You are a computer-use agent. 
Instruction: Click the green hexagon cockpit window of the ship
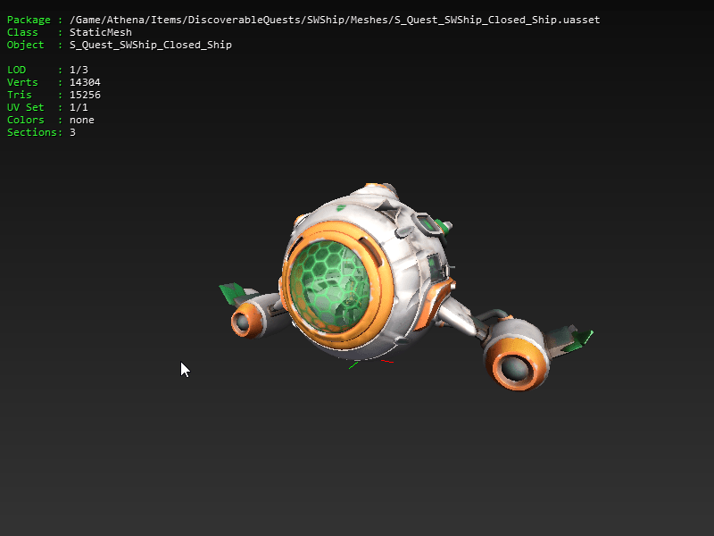click(330, 286)
